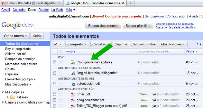Check the gmail.pdf checkbox
The width and height of the screenshot is (203, 108).
point(54,94)
